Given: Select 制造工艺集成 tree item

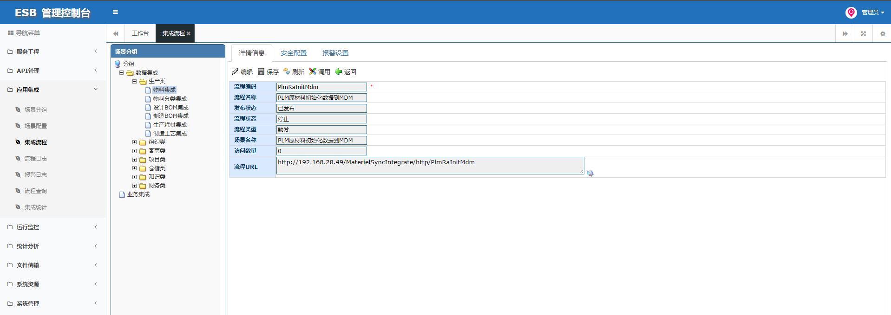Looking at the screenshot, I should pos(170,134).
